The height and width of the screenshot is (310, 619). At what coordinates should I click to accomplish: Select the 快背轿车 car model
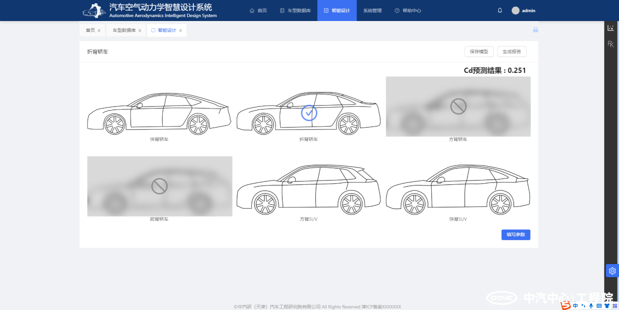(x=159, y=114)
